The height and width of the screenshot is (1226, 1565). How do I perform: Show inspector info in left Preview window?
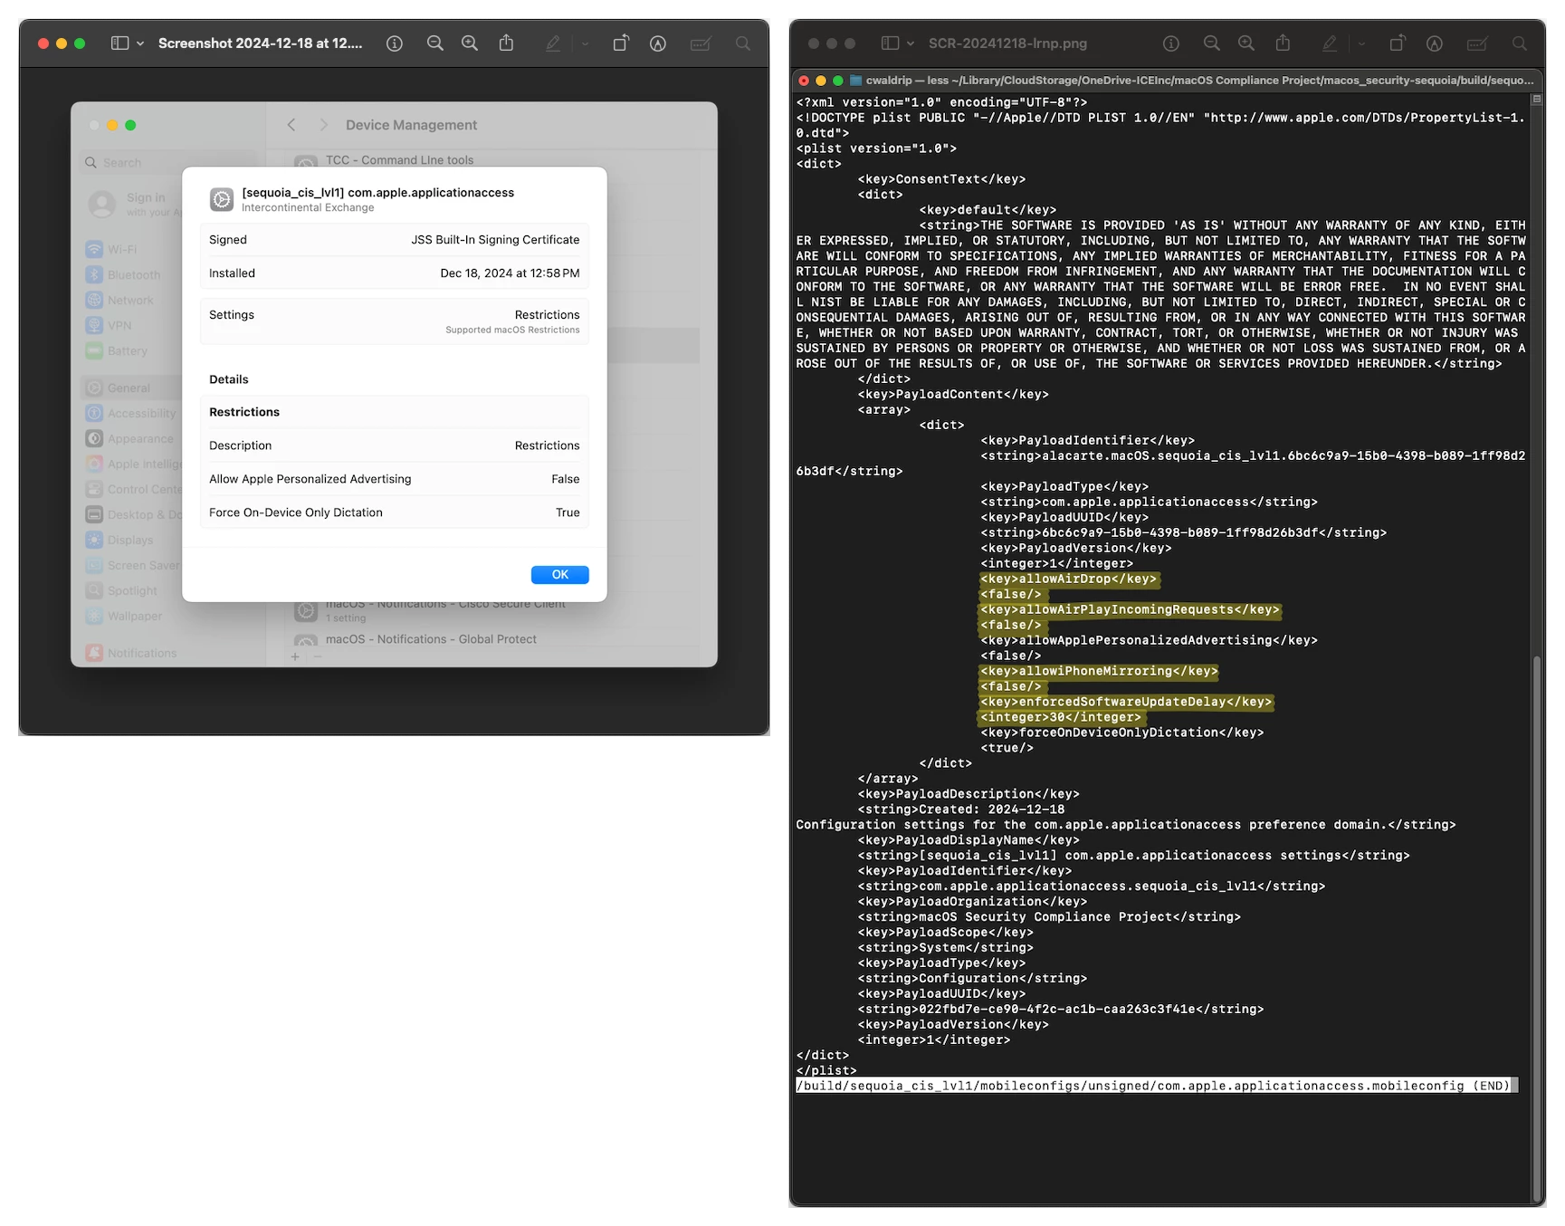(x=395, y=43)
